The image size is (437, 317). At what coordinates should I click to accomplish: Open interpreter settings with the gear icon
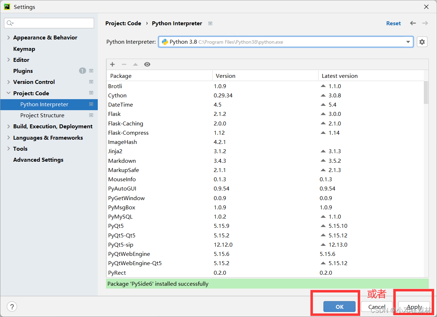(x=422, y=42)
